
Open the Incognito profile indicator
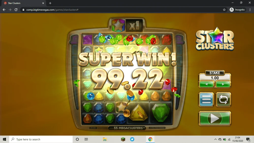click(x=237, y=10)
